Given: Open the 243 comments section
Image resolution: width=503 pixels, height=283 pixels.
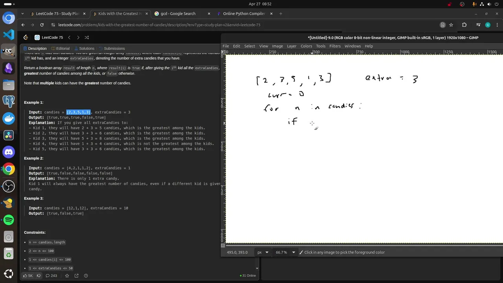Looking at the screenshot, I should (51, 276).
